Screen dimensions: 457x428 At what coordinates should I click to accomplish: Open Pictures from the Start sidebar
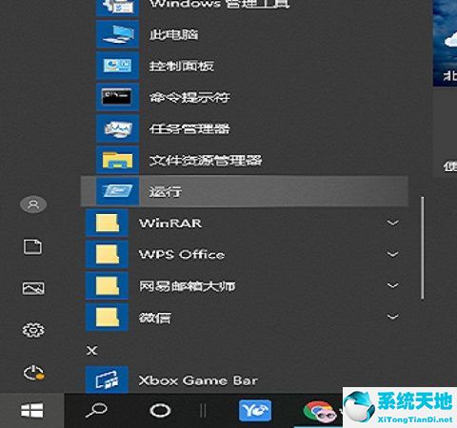coord(33,288)
